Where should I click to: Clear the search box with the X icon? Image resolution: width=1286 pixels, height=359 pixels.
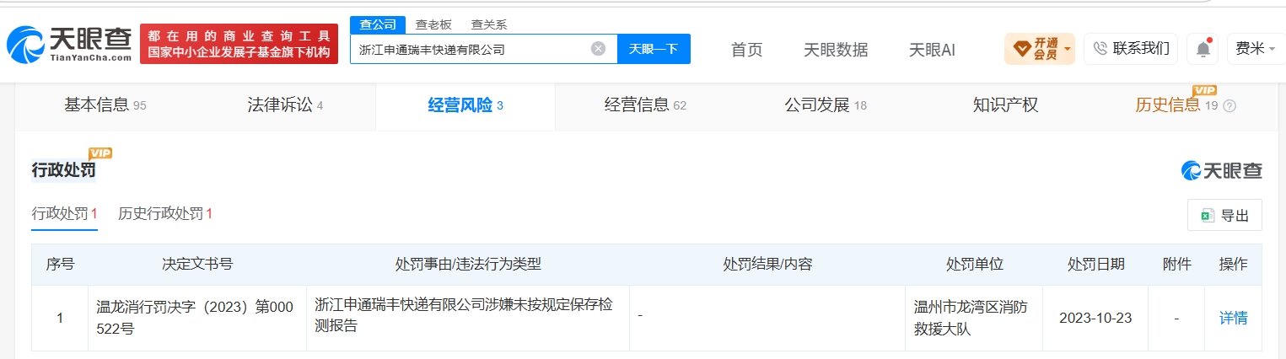(598, 49)
